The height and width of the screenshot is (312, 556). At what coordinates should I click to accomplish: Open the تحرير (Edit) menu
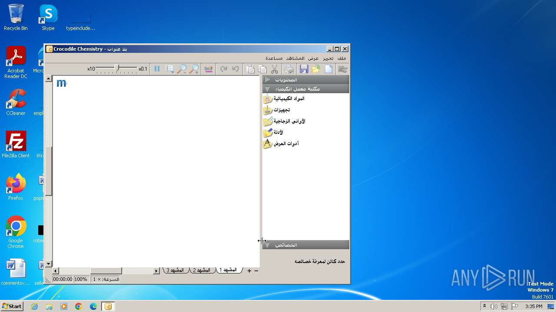point(328,58)
